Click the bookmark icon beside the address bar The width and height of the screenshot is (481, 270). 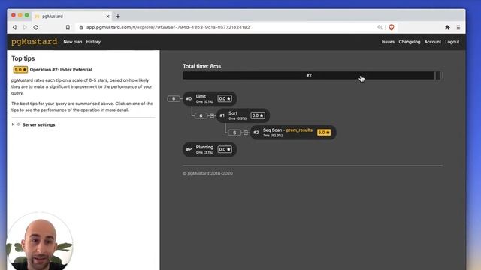68,27
